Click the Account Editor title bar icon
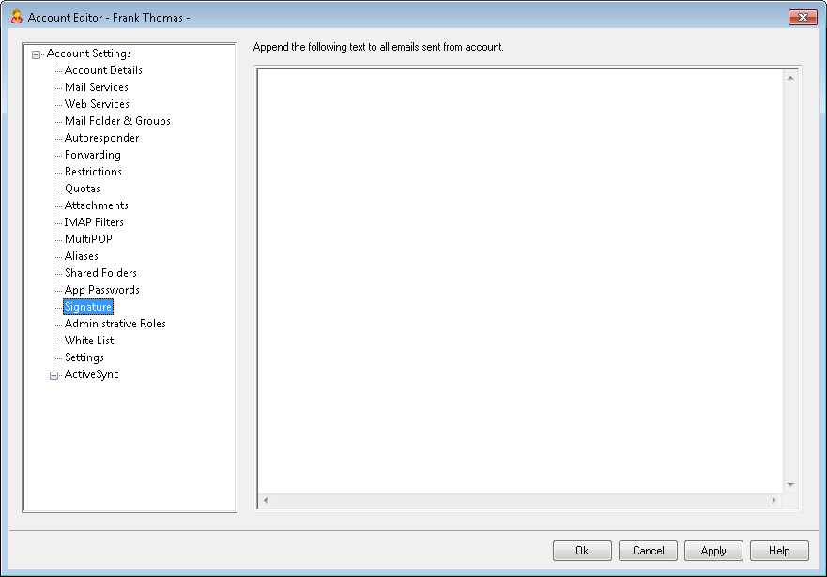The width and height of the screenshot is (827, 577). point(16,17)
